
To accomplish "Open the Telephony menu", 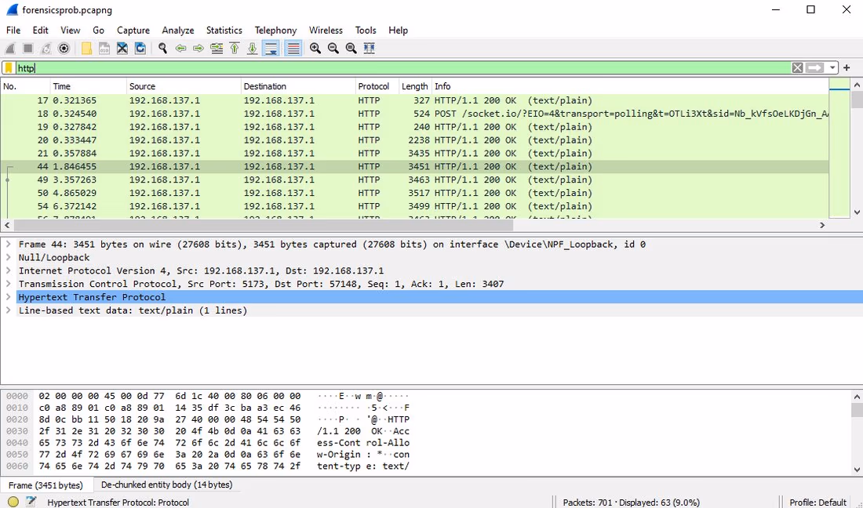I will [275, 31].
